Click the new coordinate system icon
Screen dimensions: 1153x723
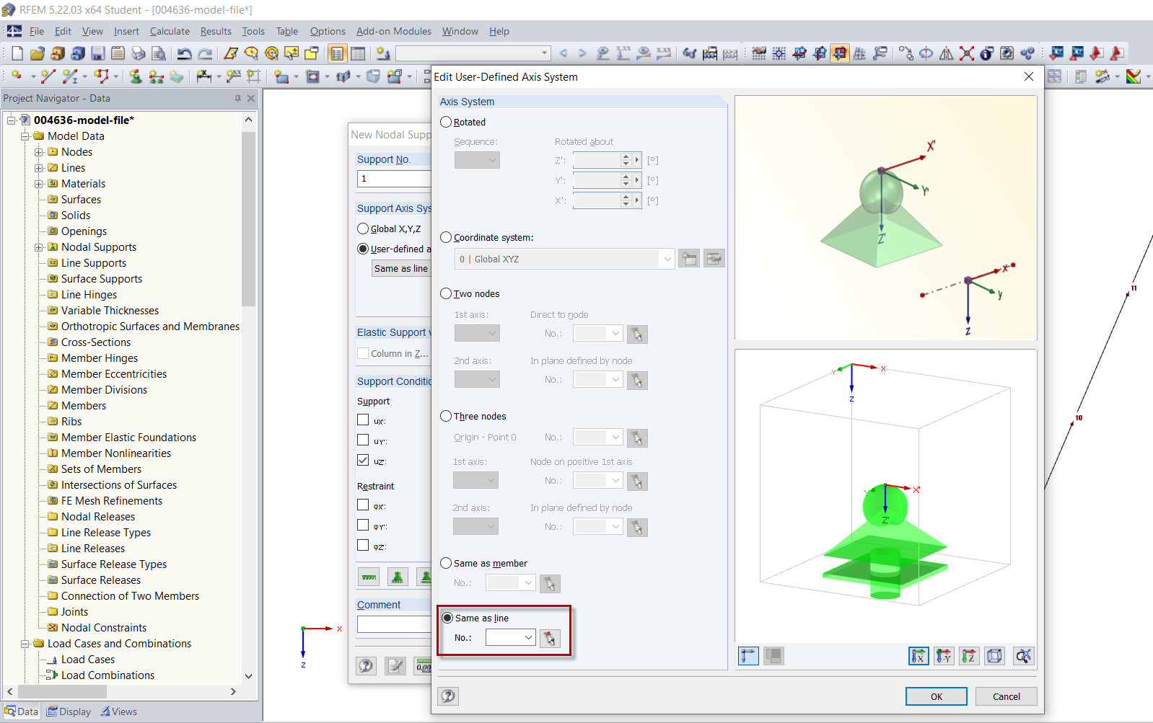689,259
